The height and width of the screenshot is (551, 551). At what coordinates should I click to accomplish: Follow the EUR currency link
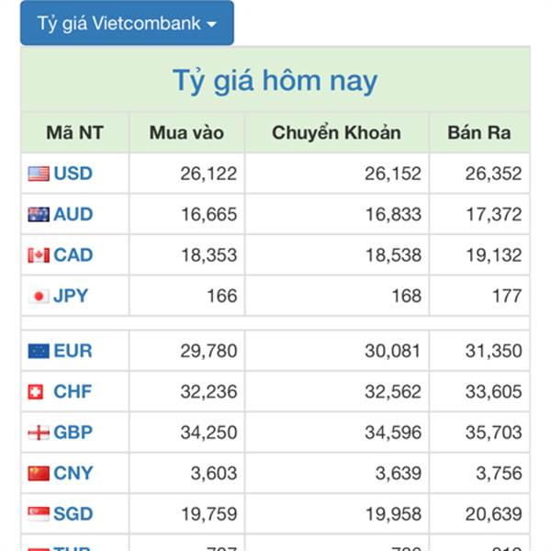[73, 351]
